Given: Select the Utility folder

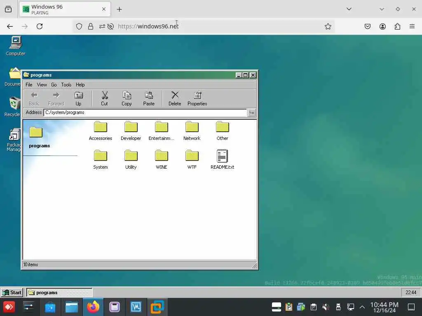Looking at the screenshot, I should coord(131,160).
